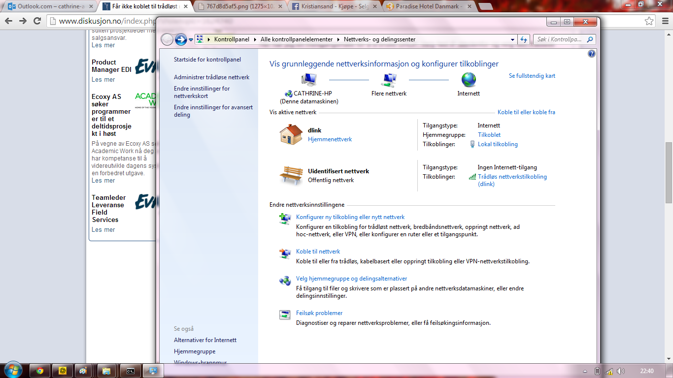This screenshot has width=673, height=378.
Task: Open Hjemmegruppe in Se også list
Action: 195,351
